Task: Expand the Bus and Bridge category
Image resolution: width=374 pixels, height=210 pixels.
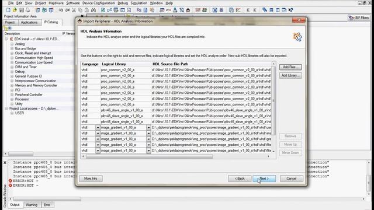Action: click(12, 48)
